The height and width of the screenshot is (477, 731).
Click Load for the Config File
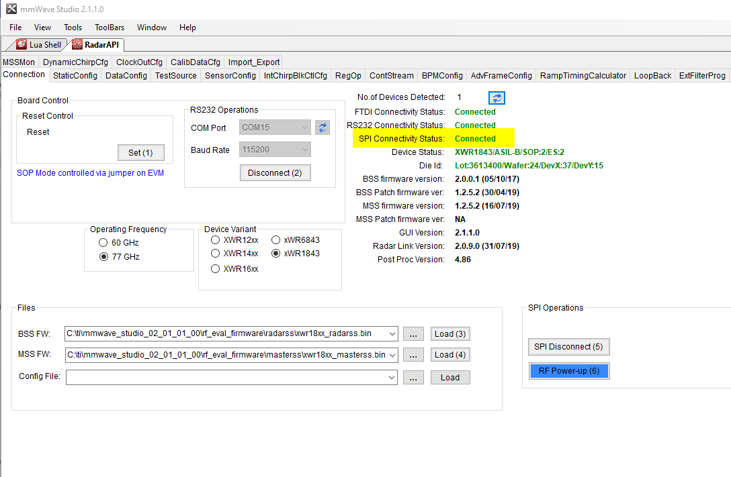click(450, 378)
